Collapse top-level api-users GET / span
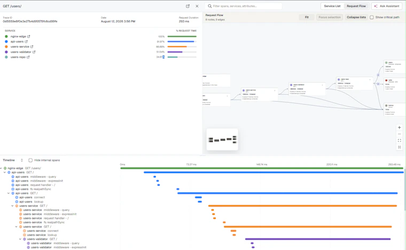 (5, 173)
